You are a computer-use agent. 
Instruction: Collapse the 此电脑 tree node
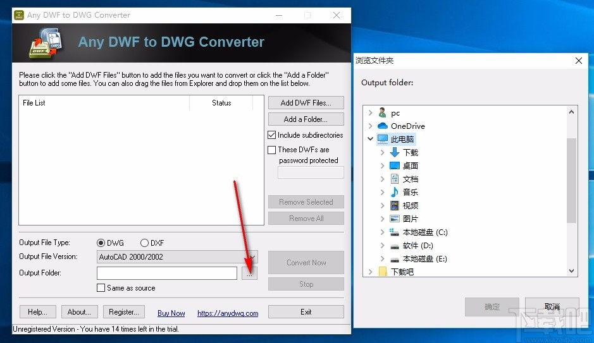(371, 139)
